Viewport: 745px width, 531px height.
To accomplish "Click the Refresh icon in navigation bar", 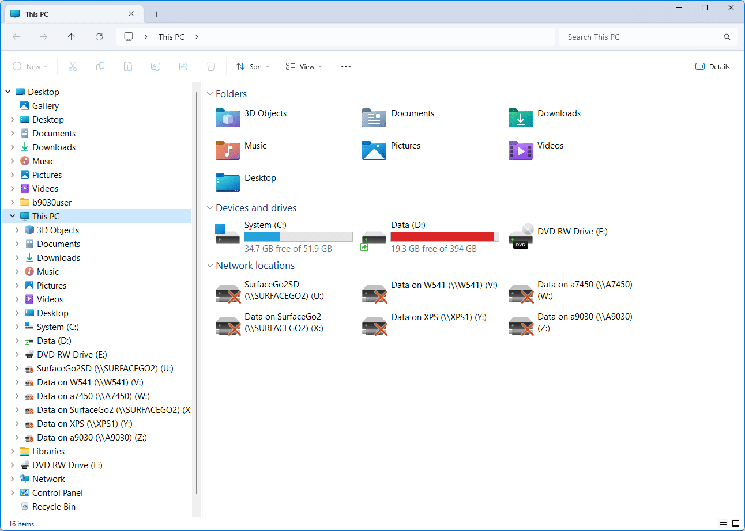I will pos(99,37).
